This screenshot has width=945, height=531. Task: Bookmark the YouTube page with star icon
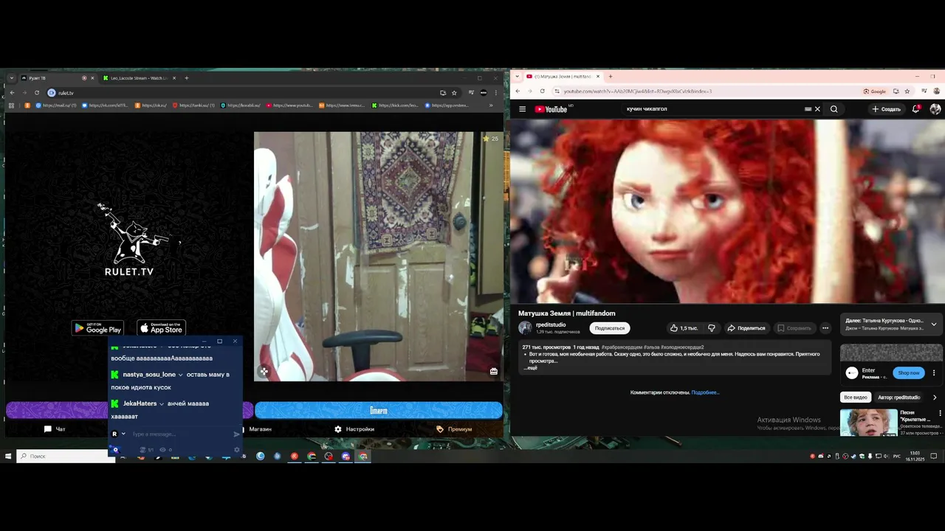point(909,91)
